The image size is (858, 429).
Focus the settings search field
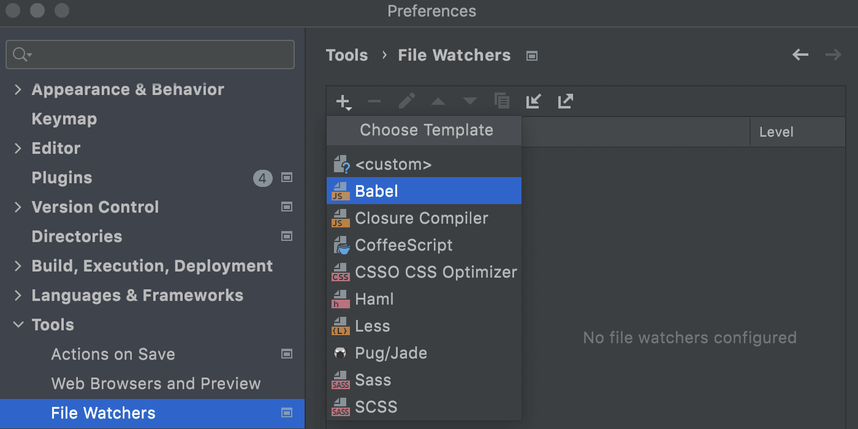coord(150,55)
